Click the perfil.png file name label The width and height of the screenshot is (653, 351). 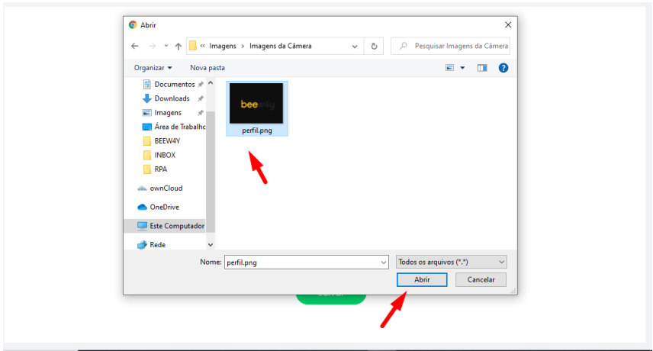coord(257,130)
